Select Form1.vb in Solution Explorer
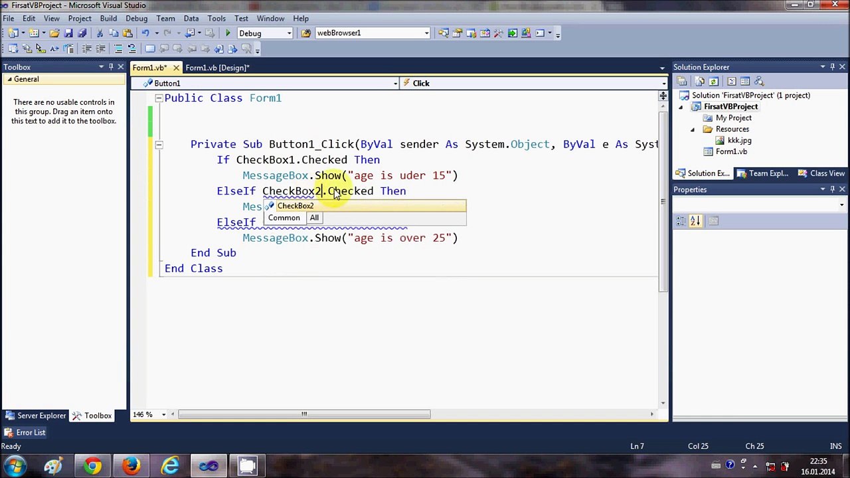Screen dimensions: 850x478 [731, 152]
